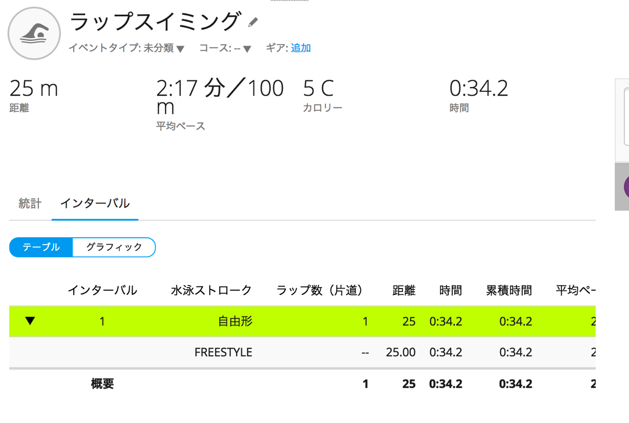Click the 水泳ストローク column header
Viewport: 629px width, 423px height.
pyautogui.click(x=211, y=290)
